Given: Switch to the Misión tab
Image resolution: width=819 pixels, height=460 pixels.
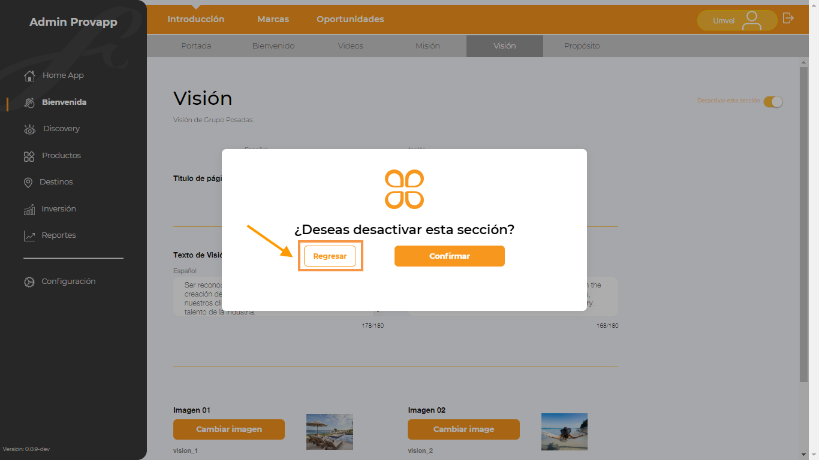Looking at the screenshot, I should tap(427, 46).
